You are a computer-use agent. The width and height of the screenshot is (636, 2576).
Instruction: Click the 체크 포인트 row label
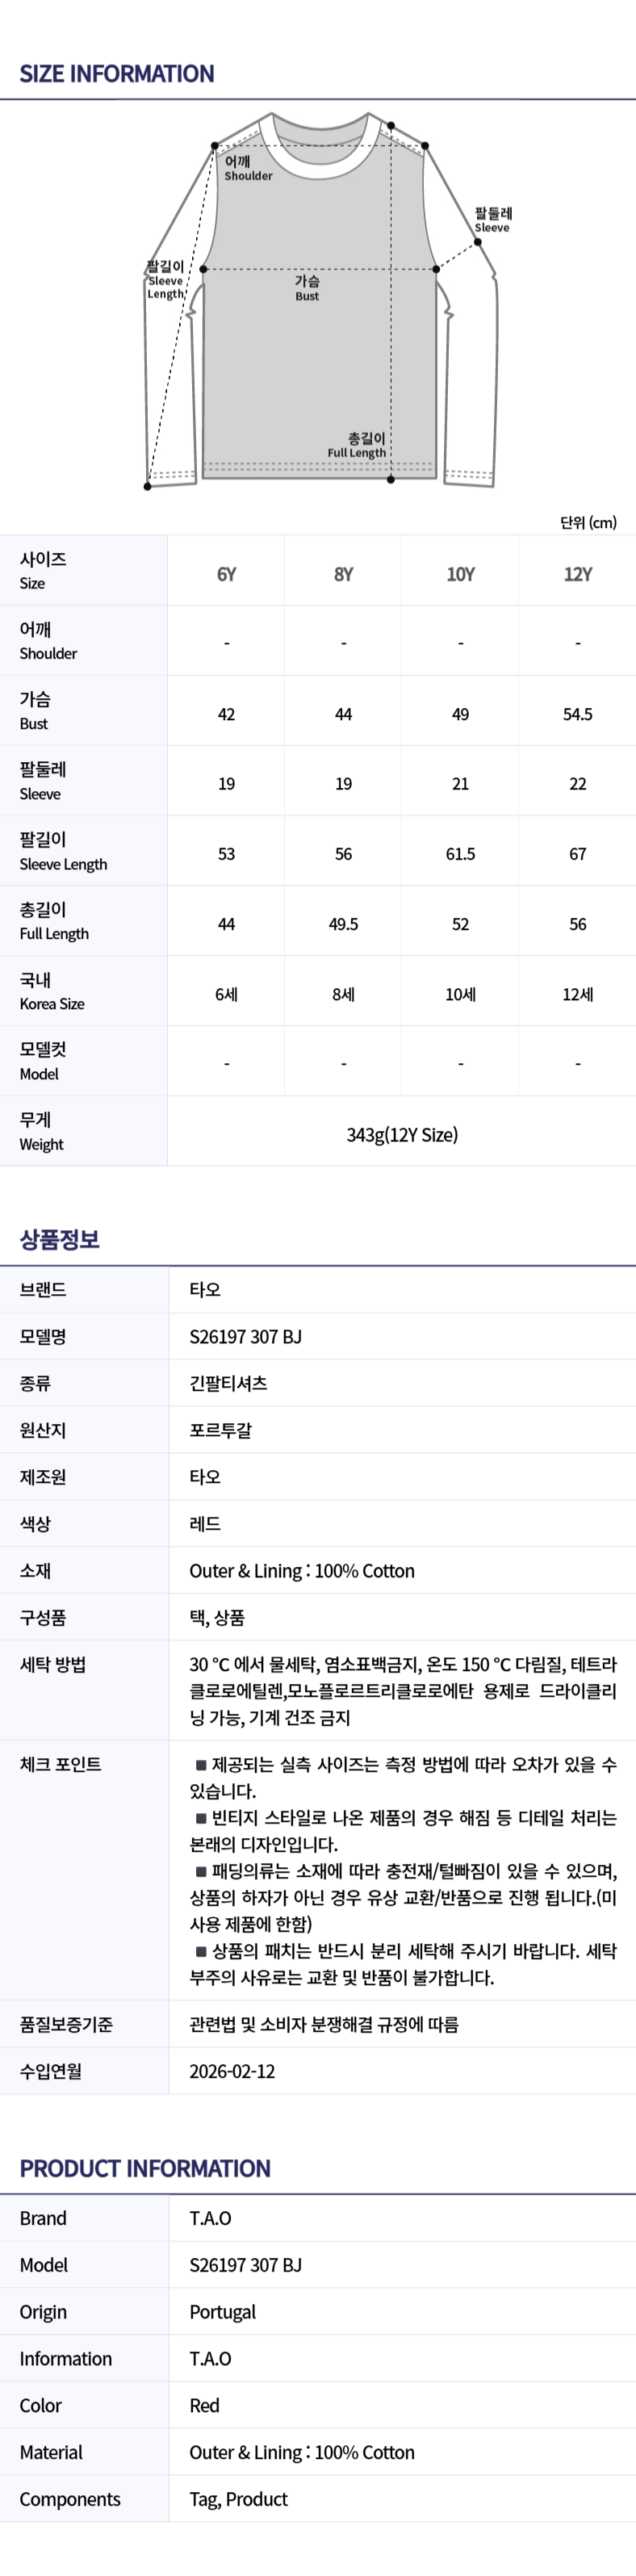(x=60, y=1764)
